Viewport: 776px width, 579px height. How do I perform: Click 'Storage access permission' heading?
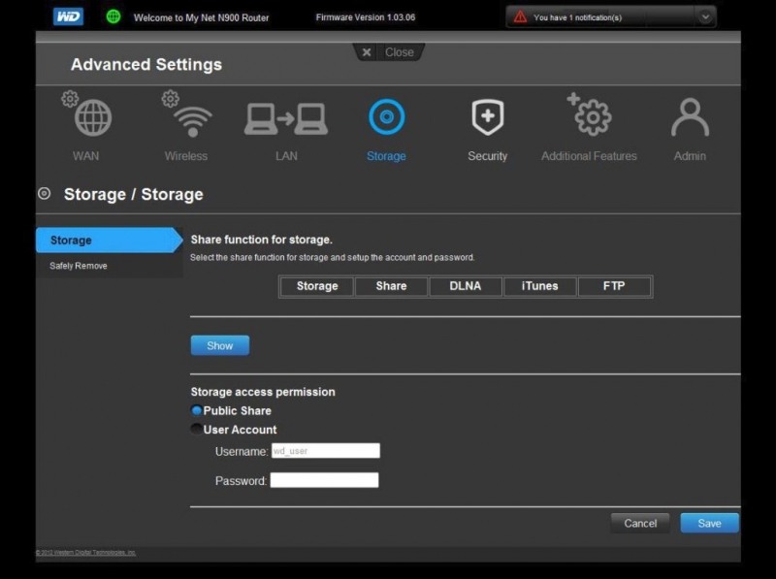[x=263, y=392]
